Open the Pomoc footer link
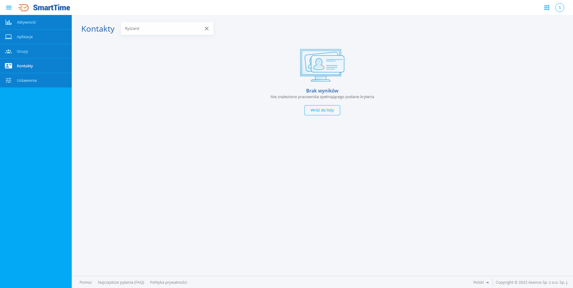Screen dimensions: 573x288 point(85,282)
